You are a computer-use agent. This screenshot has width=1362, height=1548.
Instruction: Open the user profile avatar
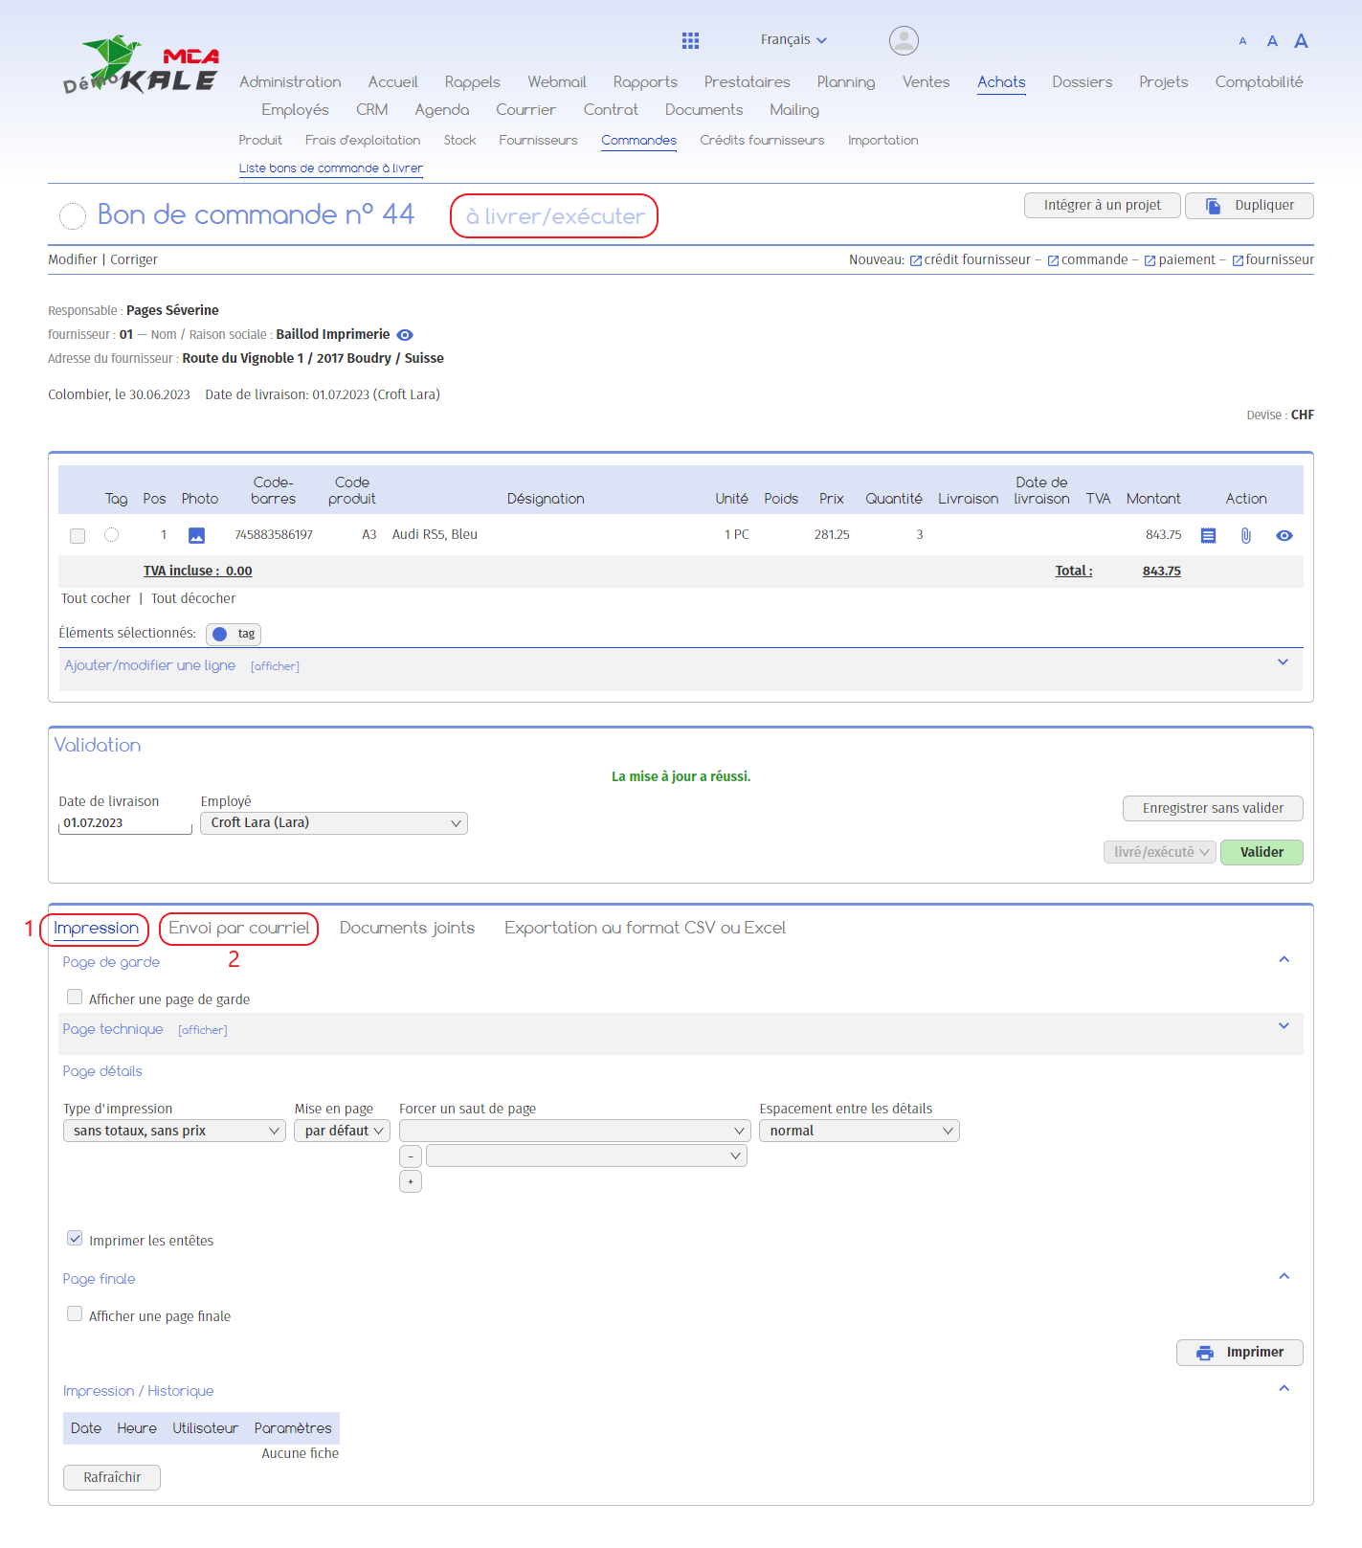pyautogui.click(x=904, y=40)
